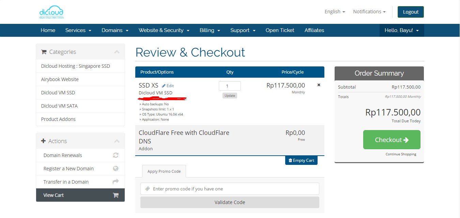Click Register a New Domain action
460x218 pixels.
(x=80, y=169)
